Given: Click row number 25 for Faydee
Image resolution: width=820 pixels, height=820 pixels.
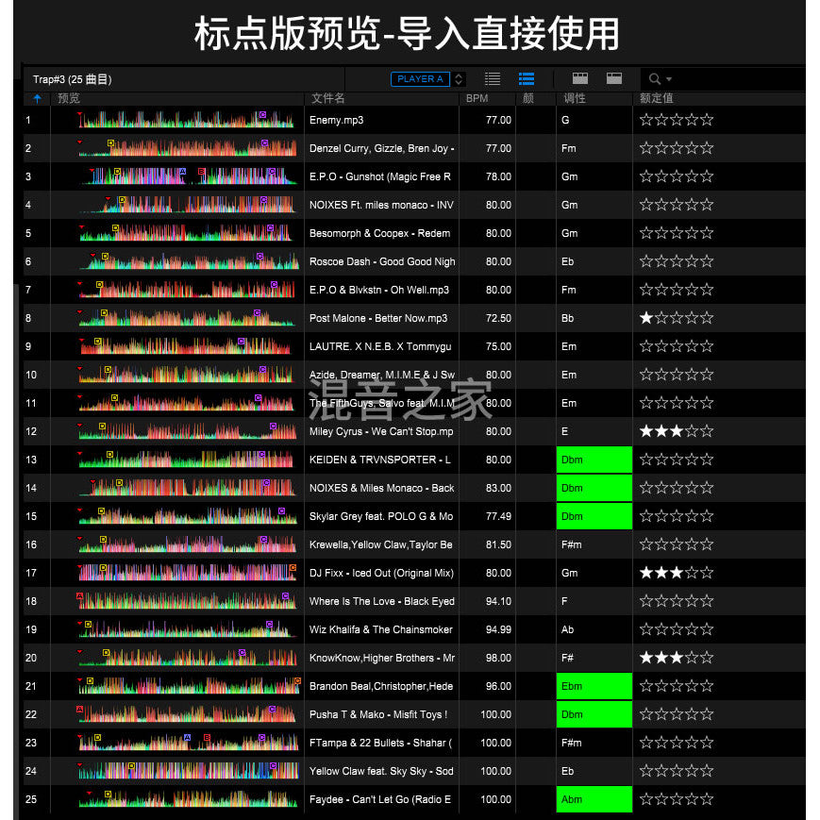Looking at the screenshot, I should click(x=31, y=799).
